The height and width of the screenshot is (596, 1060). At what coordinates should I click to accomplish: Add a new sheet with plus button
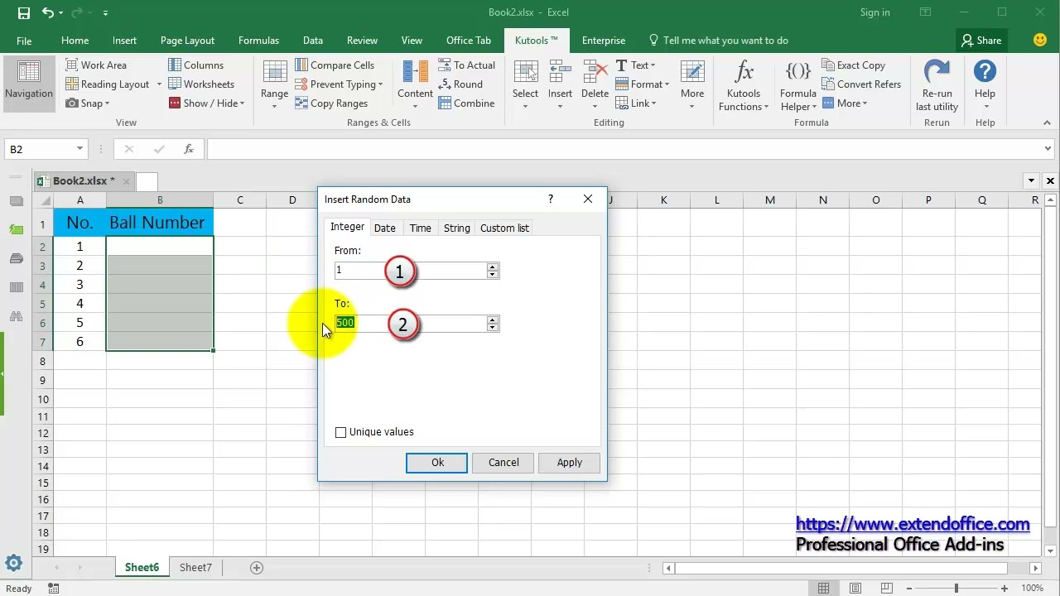(x=257, y=567)
